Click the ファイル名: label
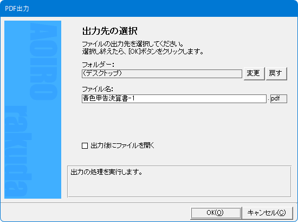 point(98,89)
